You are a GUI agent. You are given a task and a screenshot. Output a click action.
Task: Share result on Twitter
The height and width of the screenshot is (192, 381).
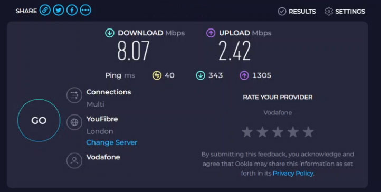pos(59,10)
